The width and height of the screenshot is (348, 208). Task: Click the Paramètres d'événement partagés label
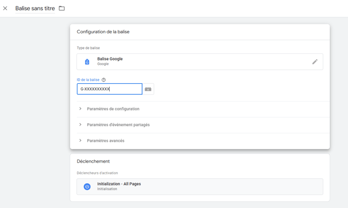pos(118,125)
